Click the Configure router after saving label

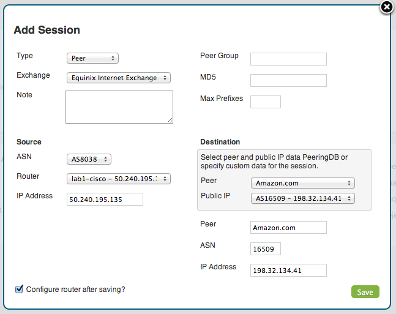(75, 290)
